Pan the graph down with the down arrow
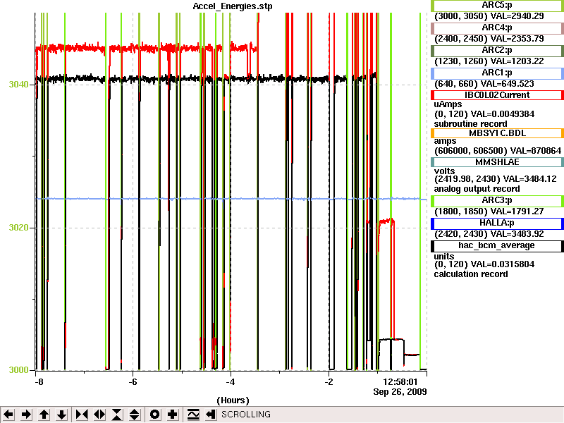The image size is (564, 423). click(x=62, y=415)
